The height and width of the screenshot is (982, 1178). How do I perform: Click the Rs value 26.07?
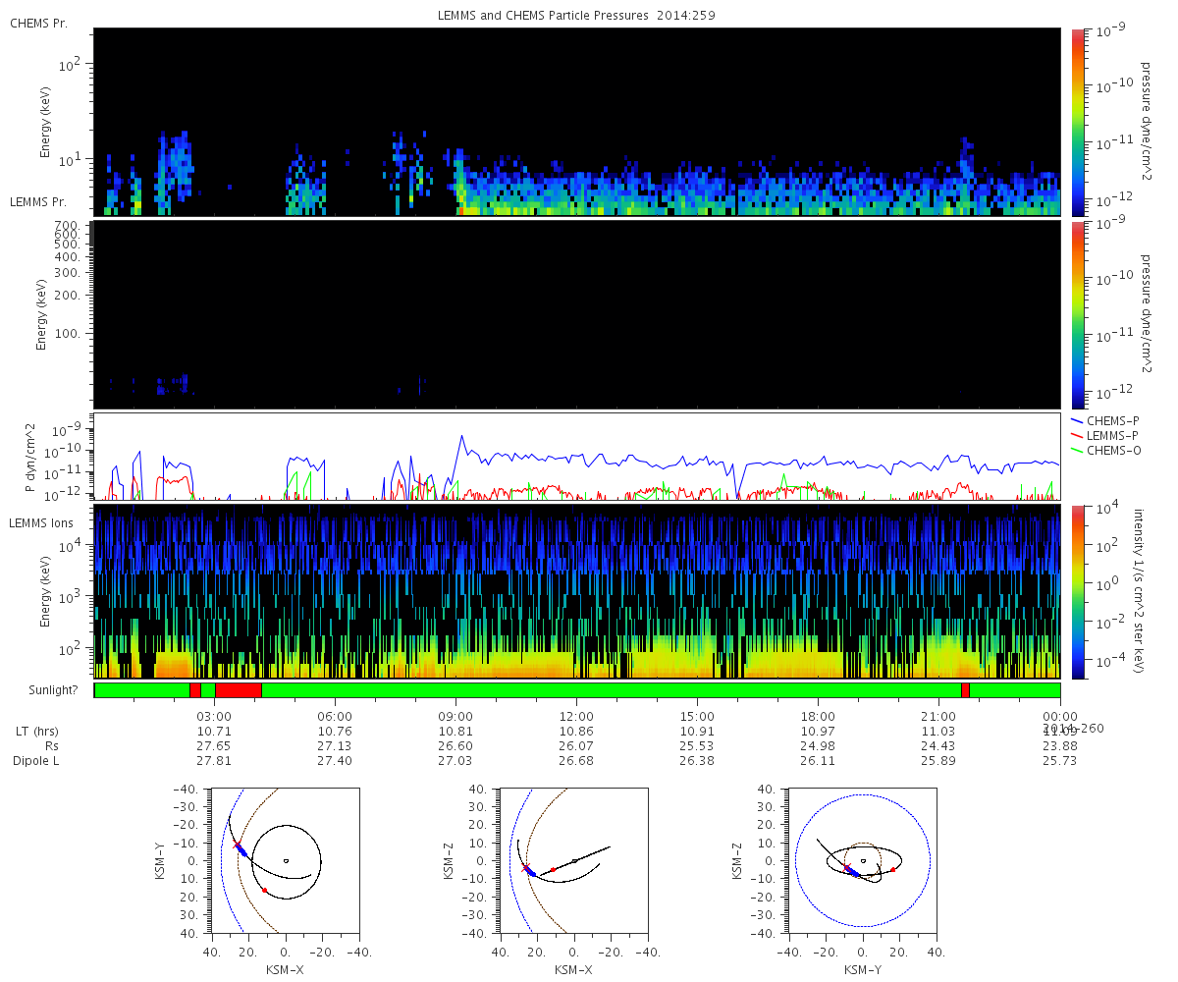pos(577,746)
